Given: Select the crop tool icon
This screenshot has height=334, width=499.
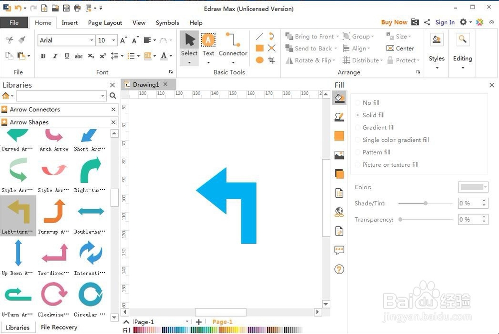Looking at the screenshot, I should (x=271, y=60).
